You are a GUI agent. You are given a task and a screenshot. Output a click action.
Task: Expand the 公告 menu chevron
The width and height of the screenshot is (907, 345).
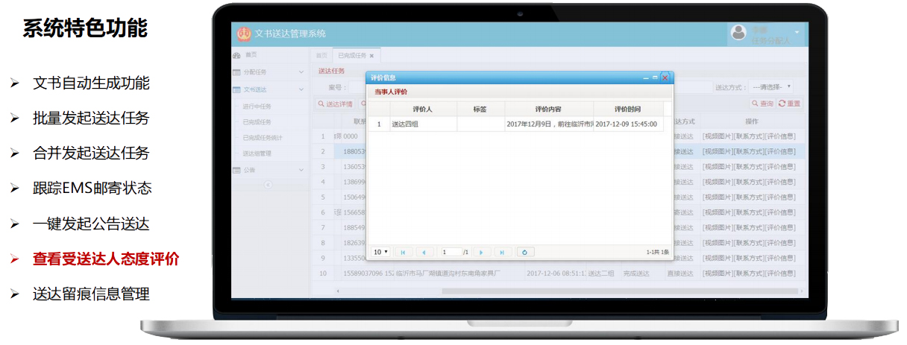pos(301,170)
